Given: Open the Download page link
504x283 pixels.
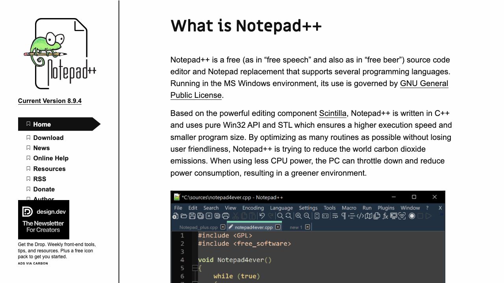Looking at the screenshot, I should (x=48, y=138).
